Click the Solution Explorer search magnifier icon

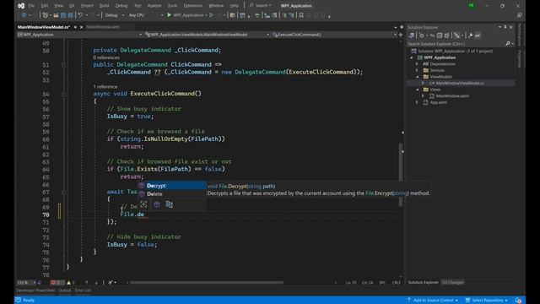(x=508, y=44)
